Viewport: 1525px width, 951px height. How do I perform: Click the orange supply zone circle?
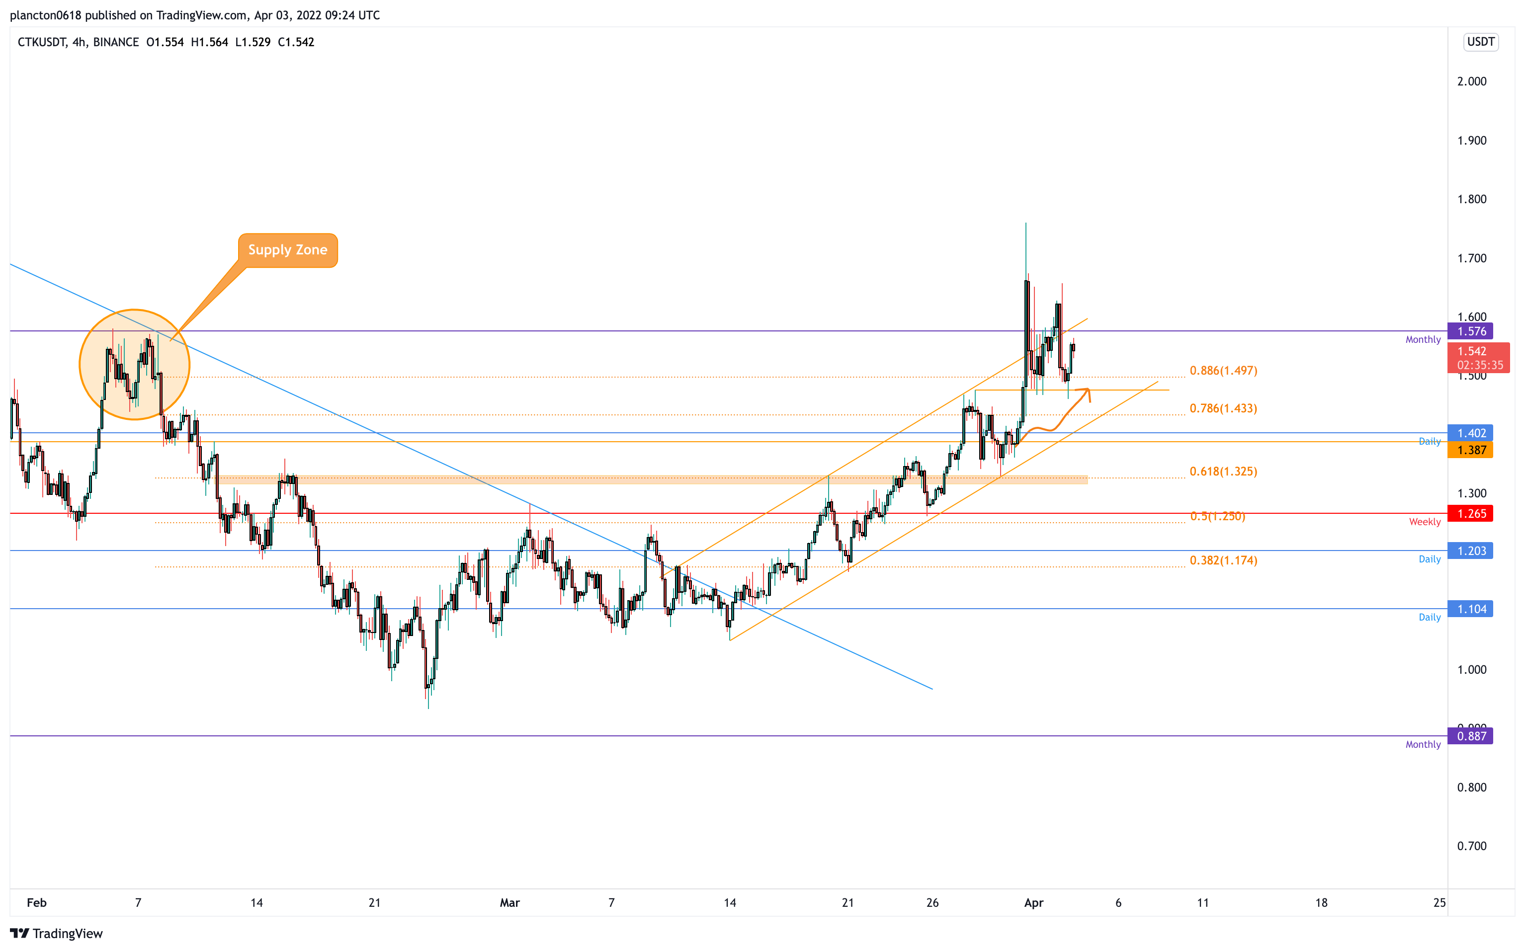[x=134, y=364]
